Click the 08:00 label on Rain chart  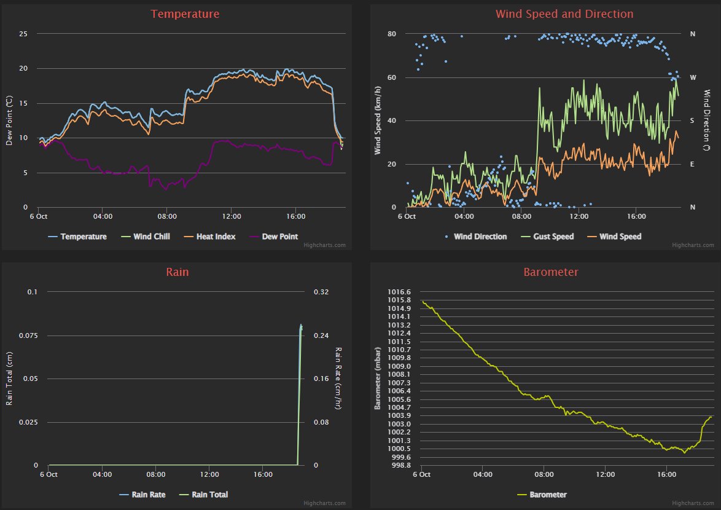tap(156, 474)
